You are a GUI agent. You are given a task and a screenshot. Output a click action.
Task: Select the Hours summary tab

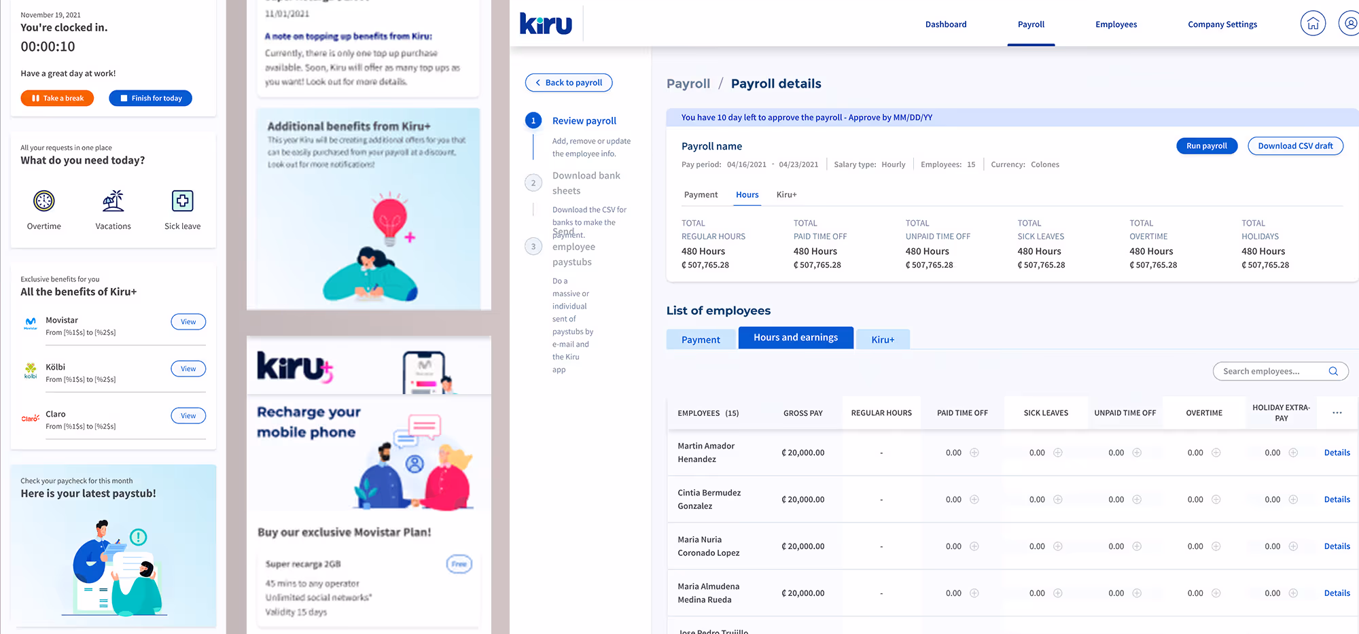tap(747, 194)
